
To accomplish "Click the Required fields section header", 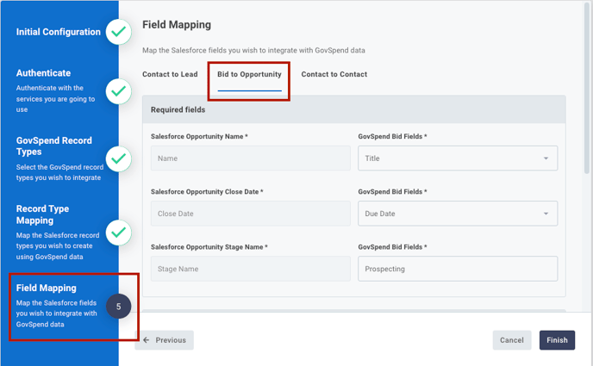I will pyautogui.click(x=354, y=110).
